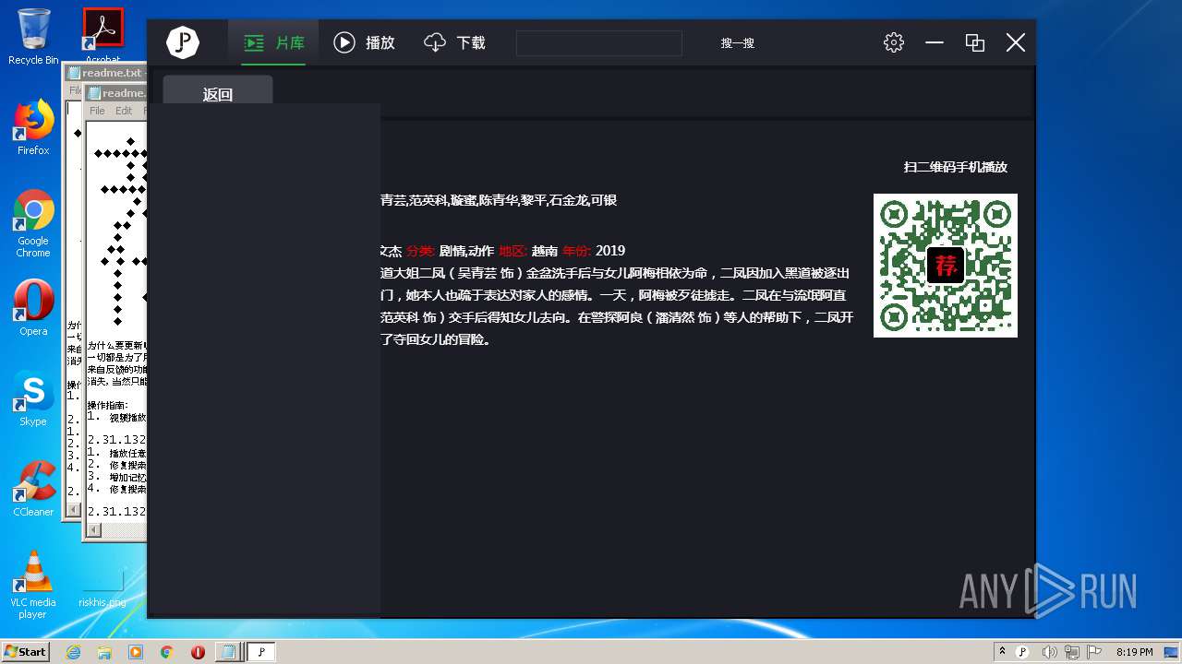1182x664 pixels.
Task: Open the network tray icon
Action: coord(1072,652)
